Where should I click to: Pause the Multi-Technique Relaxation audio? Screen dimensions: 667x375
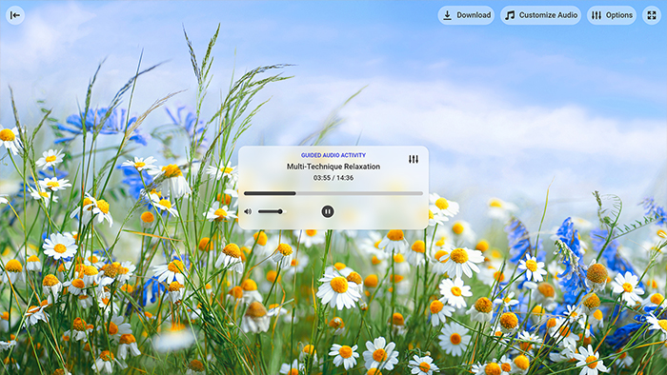coord(328,211)
